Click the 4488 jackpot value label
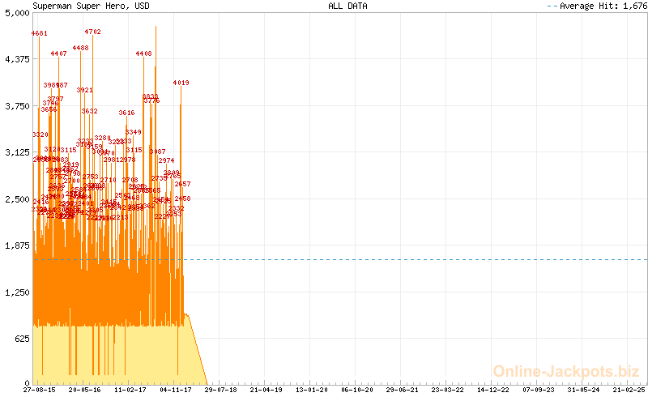This screenshot has height=397, width=648. (x=80, y=48)
